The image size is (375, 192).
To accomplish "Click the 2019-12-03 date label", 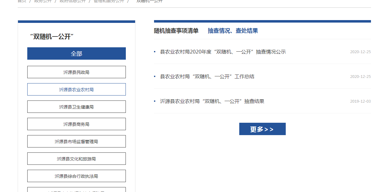I will click(360, 101).
